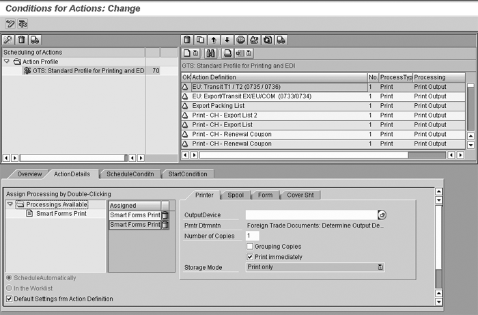Collapse Processings Available tree node
The height and width of the screenshot is (315, 478).
pyautogui.click(x=10, y=204)
